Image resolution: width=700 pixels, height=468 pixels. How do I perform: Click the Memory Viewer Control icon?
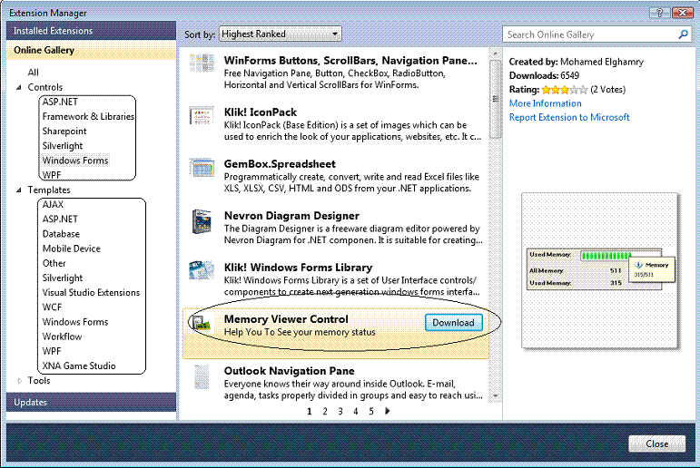click(x=202, y=323)
